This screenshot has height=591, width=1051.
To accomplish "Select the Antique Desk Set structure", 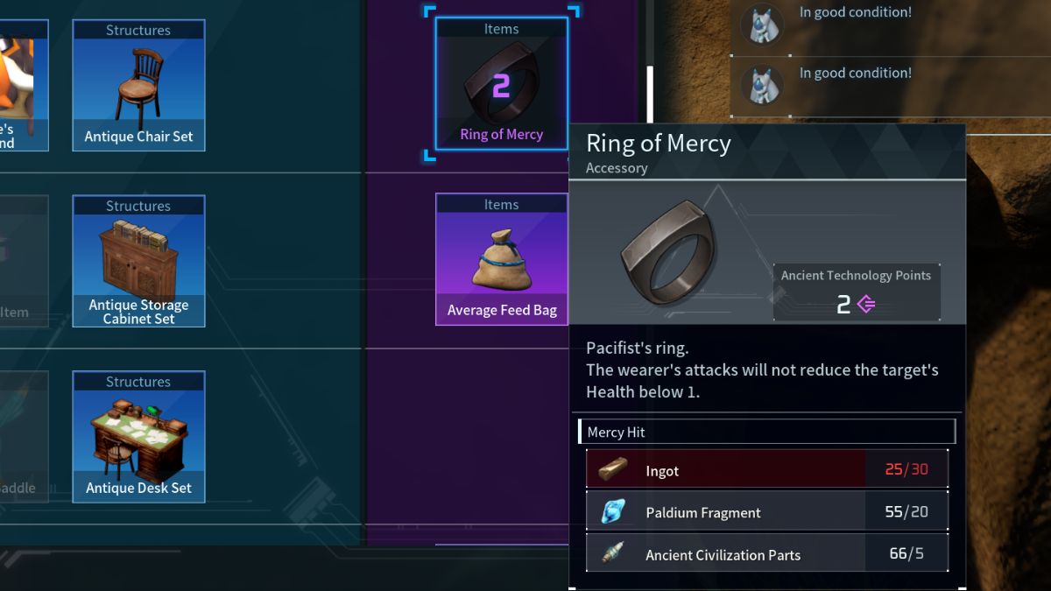I will pos(138,437).
